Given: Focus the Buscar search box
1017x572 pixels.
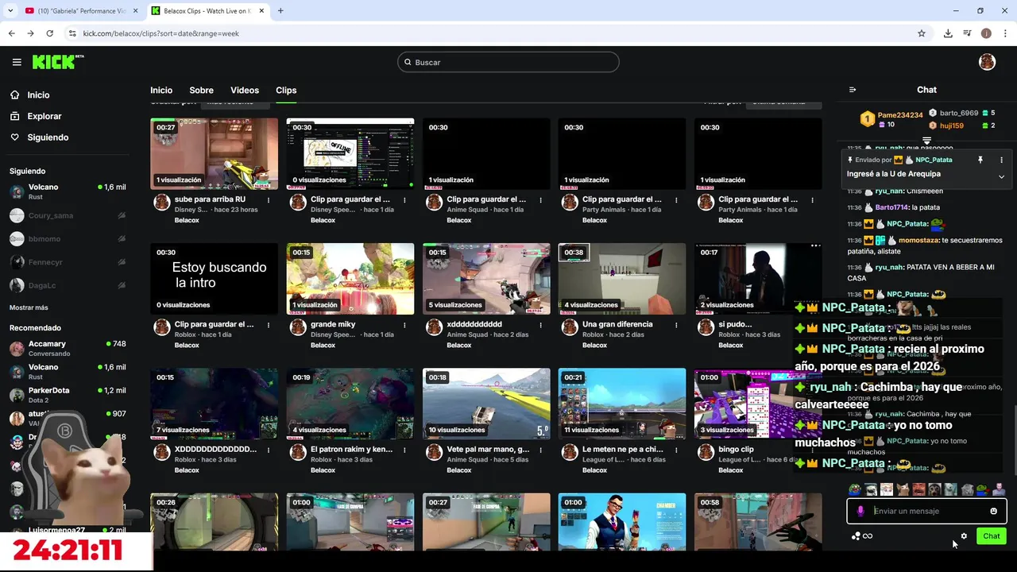Looking at the screenshot, I should point(508,62).
